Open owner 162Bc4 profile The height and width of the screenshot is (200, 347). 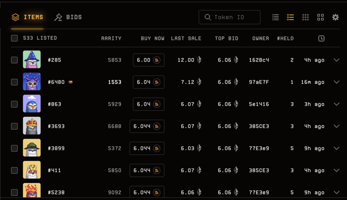(x=259, y=60)
